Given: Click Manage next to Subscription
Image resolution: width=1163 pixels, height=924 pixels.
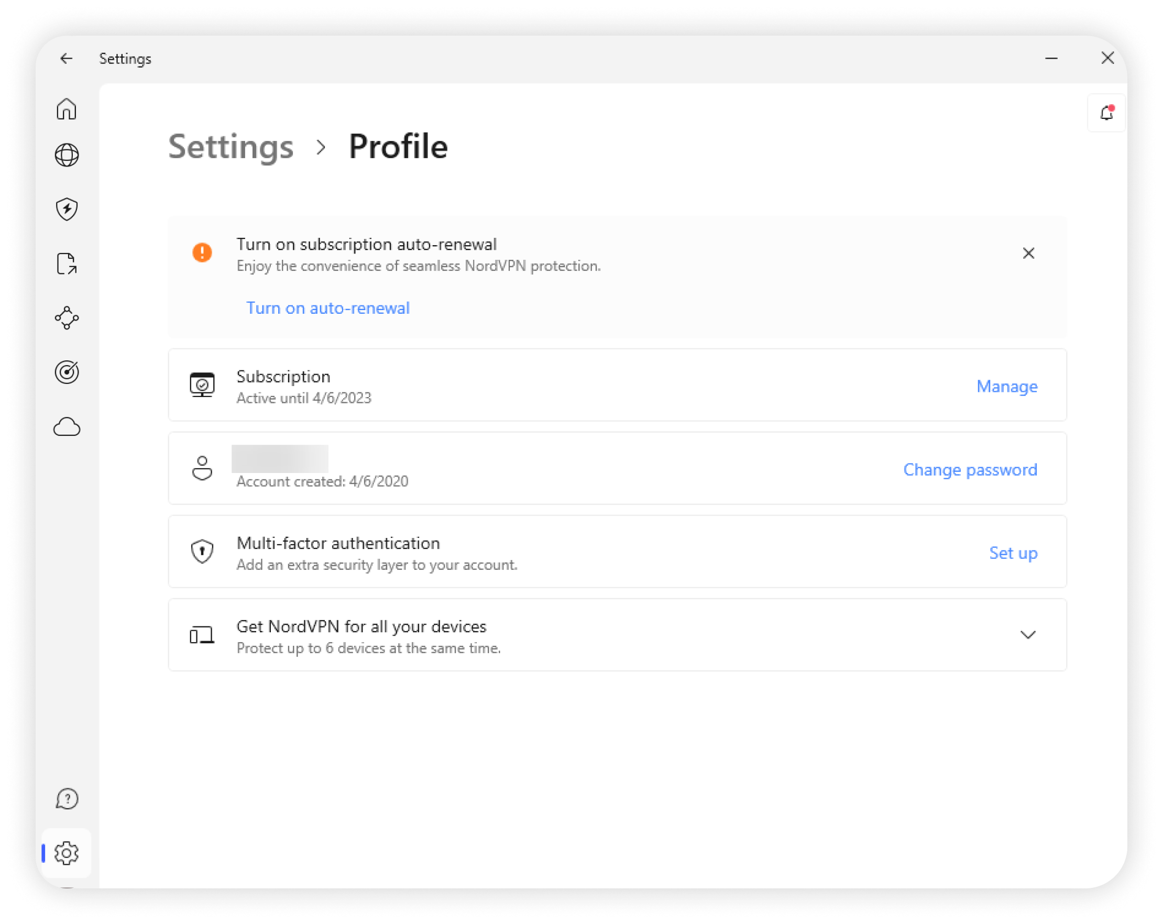Looking at the screenshot, I should [1006, 386].
